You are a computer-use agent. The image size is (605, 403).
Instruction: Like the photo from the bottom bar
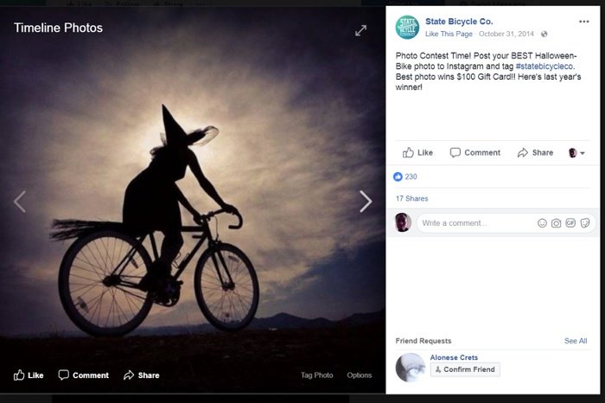[29, 375]
